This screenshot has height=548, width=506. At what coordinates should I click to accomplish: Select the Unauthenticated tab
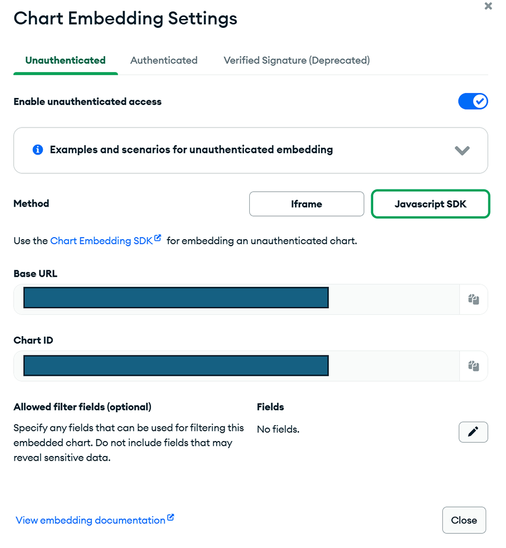(65, 60)
